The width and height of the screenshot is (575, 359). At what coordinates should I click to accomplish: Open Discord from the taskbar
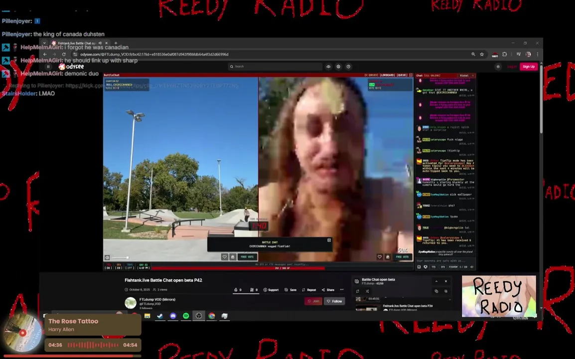[x=173, y=316]
